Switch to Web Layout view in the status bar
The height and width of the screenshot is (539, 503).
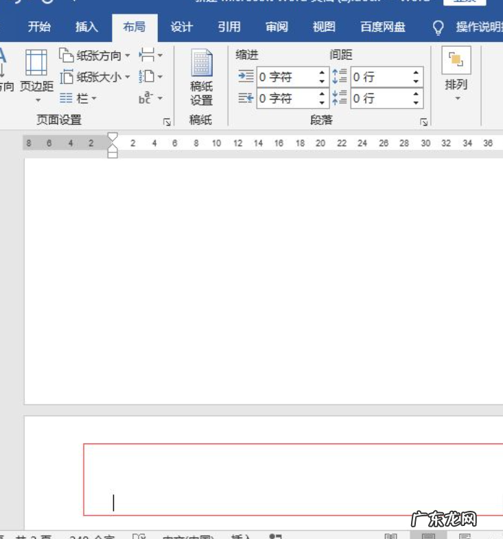[465, 536]
